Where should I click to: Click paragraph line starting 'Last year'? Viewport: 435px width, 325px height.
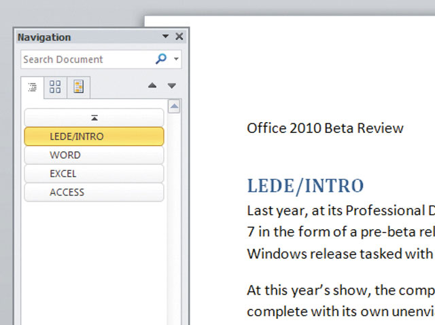pyautogui.click(x=341, y=211)
